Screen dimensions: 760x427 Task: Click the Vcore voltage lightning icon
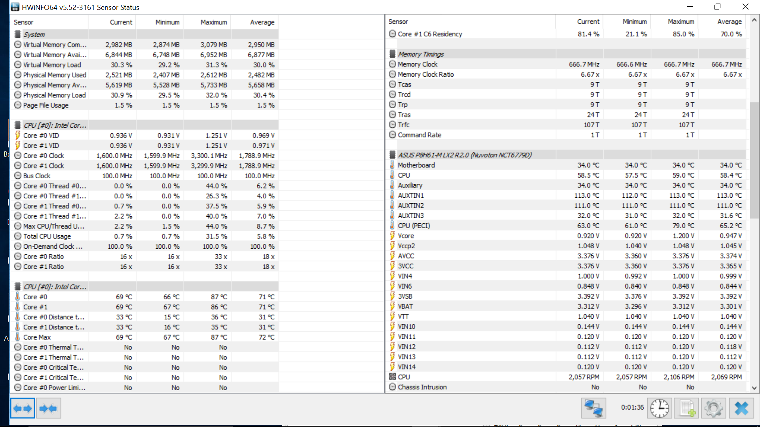tap(392, 236)
